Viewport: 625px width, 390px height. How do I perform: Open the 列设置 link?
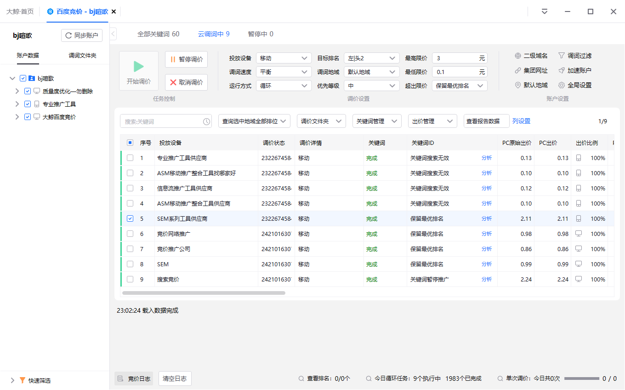point(521,121)
